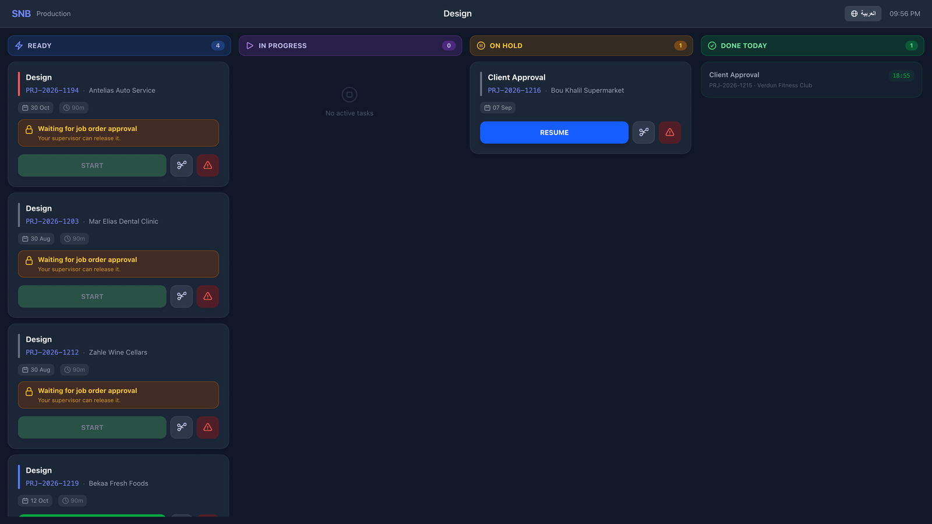Click the Bekaa Fresh Foods client name
The height and width of the screenshot is (524, 932).
tap(118, 483)
